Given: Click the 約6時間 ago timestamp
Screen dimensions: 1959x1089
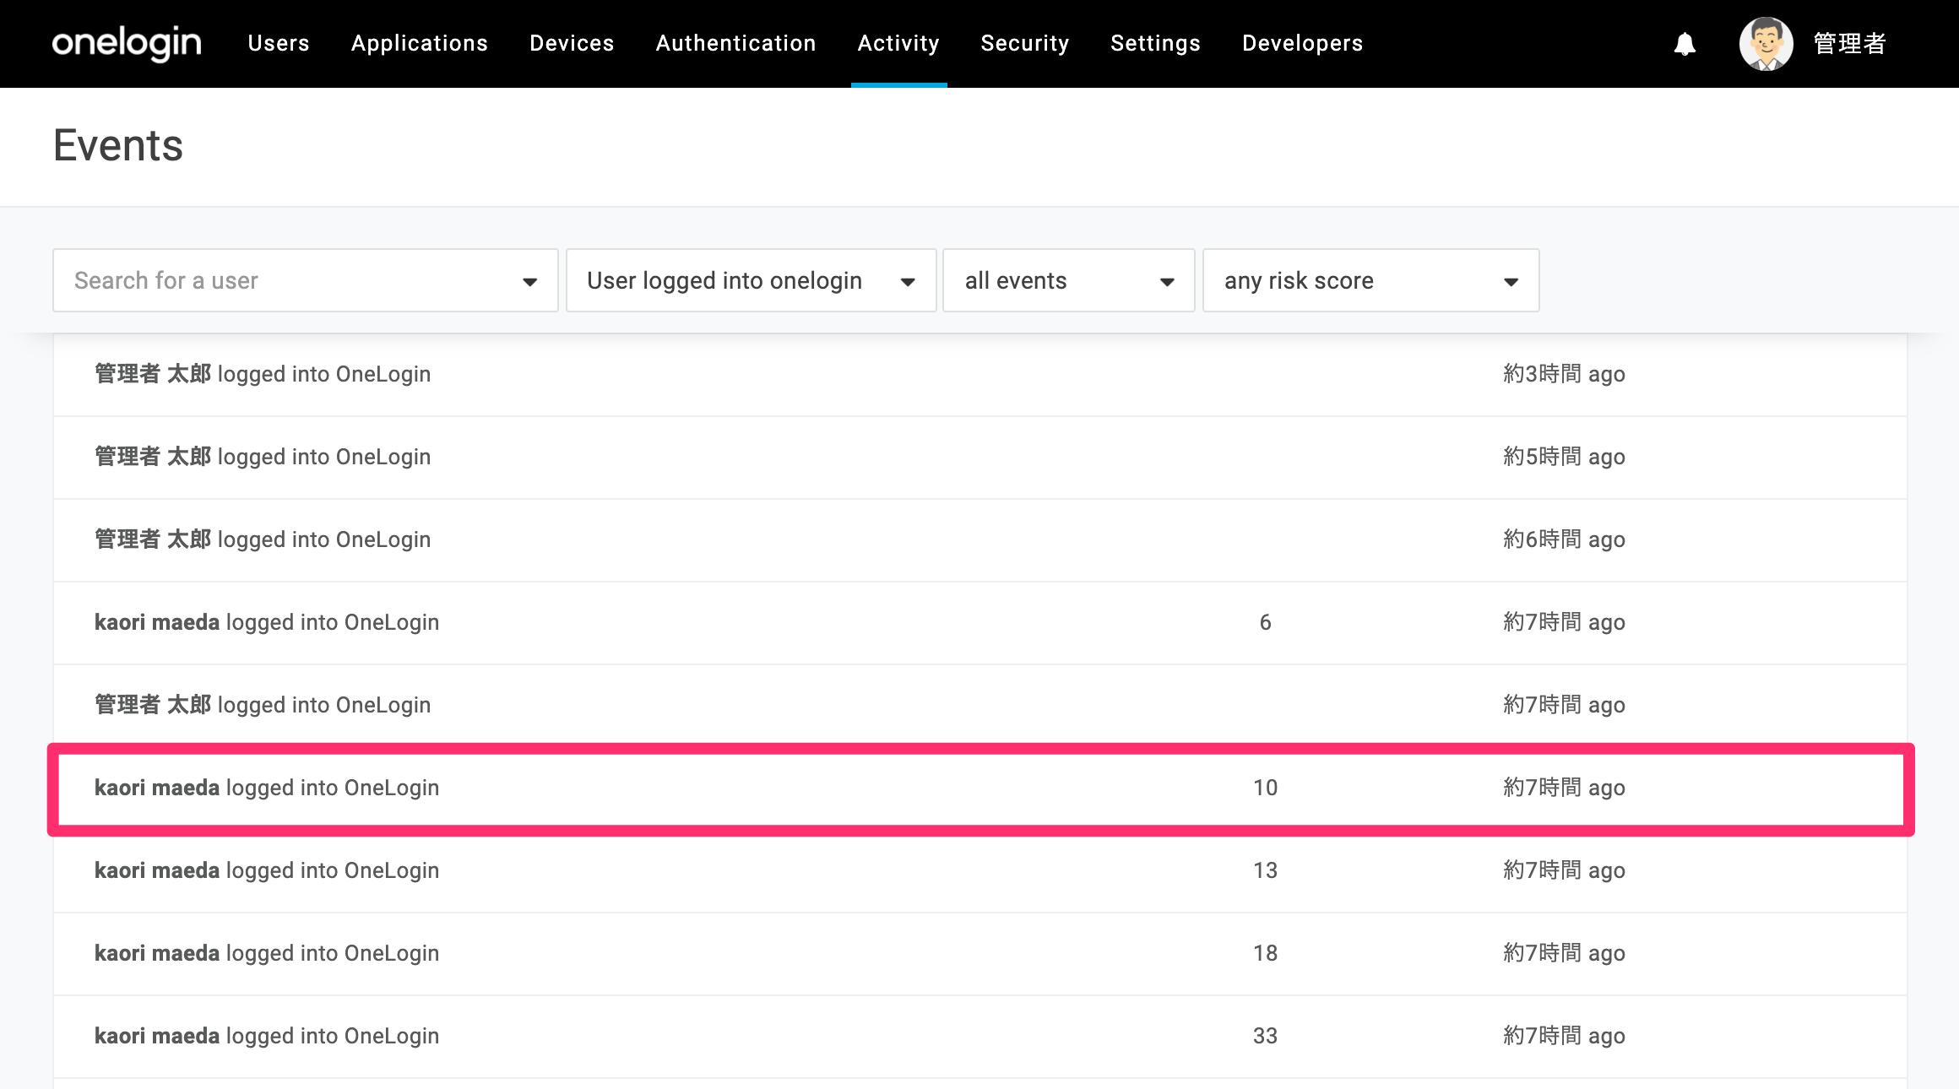Looking at the screenshot, I should click(1564, 539).
